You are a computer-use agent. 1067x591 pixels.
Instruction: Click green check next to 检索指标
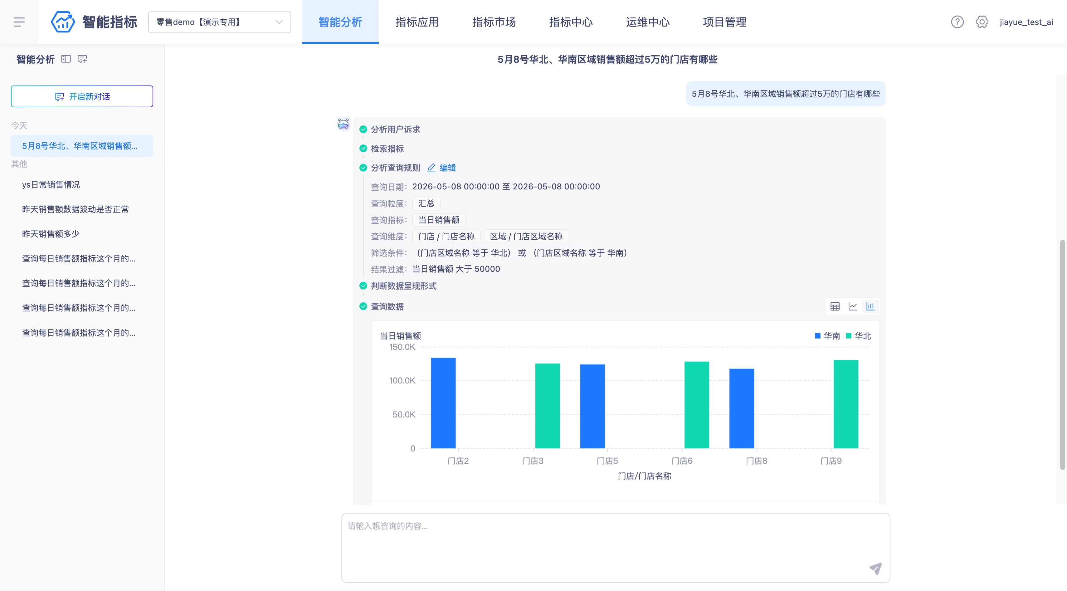tap(363, 148)
